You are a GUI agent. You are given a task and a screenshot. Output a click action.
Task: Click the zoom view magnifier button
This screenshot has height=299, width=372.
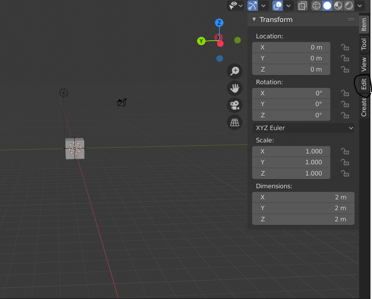[235, 71]
